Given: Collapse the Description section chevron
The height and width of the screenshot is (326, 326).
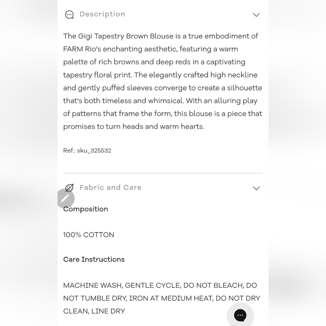Looking at the screenshot, I should pos(256,15).
